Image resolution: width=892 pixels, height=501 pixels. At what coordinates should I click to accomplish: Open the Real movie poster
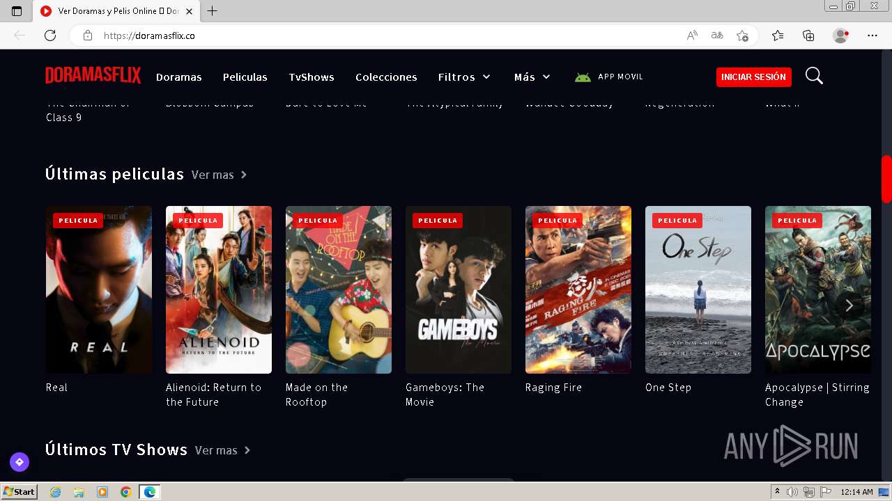point(99,289)
